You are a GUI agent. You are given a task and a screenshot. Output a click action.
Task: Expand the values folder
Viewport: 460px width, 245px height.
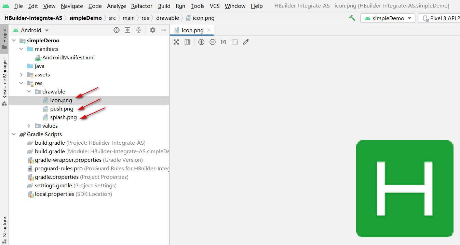coord(29,126)
